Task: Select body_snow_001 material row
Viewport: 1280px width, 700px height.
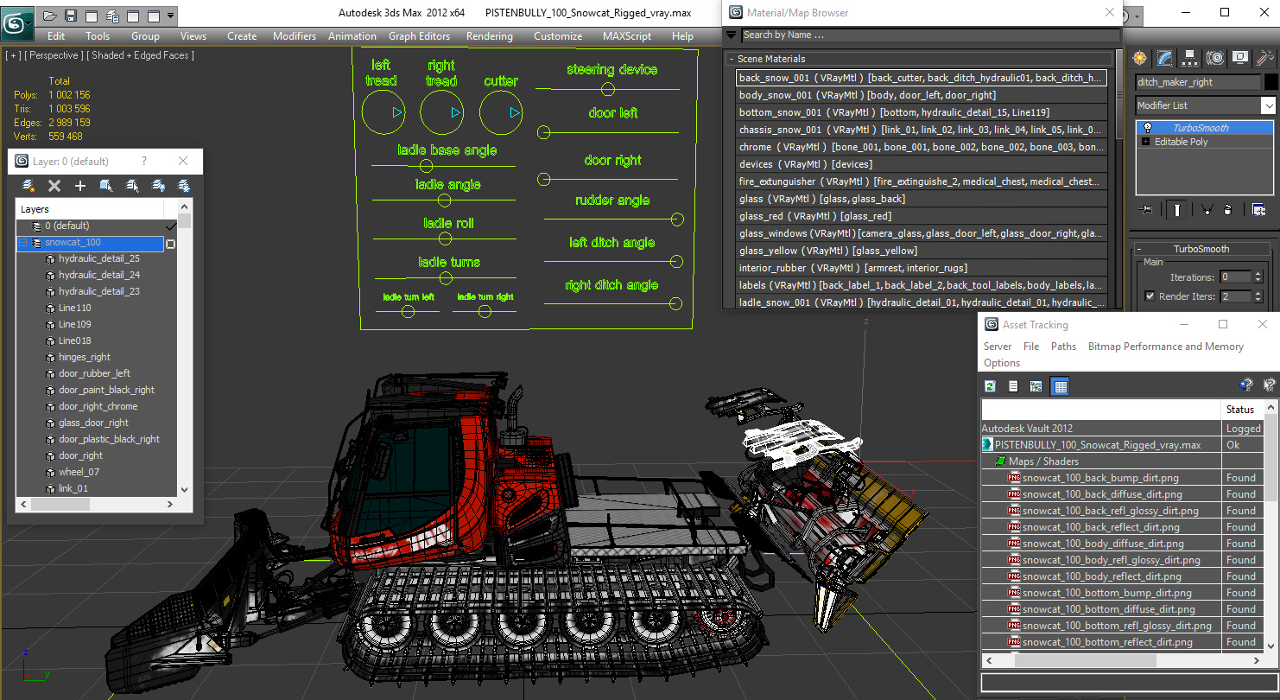Action: click(922, 95)
